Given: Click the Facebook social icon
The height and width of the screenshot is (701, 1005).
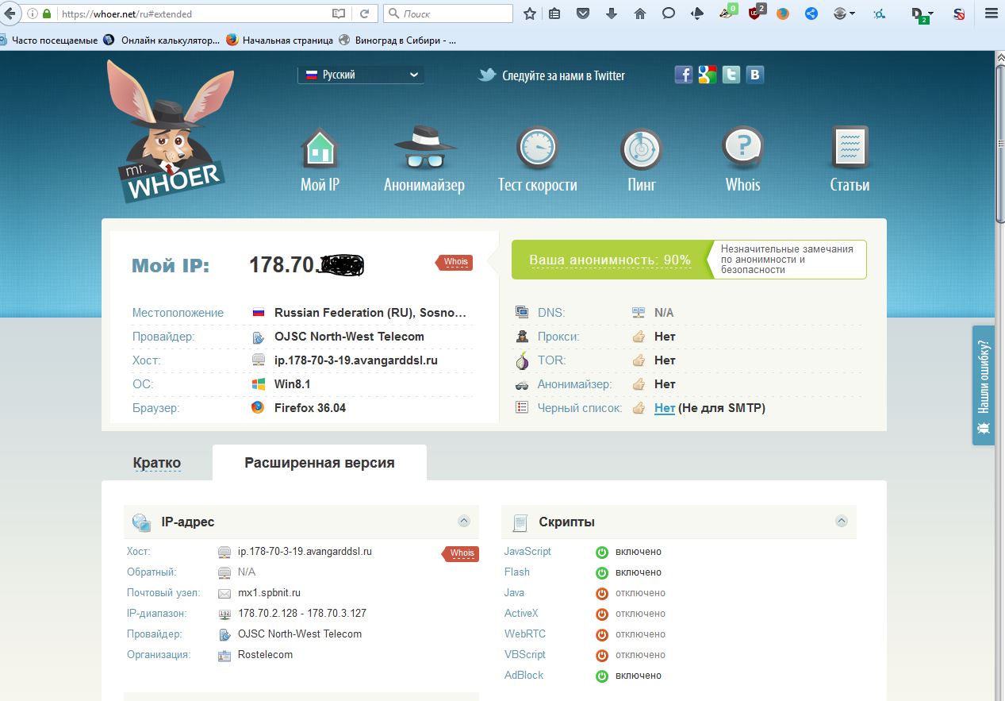Looking at the screenshot, I should click(x=683, y=75).
